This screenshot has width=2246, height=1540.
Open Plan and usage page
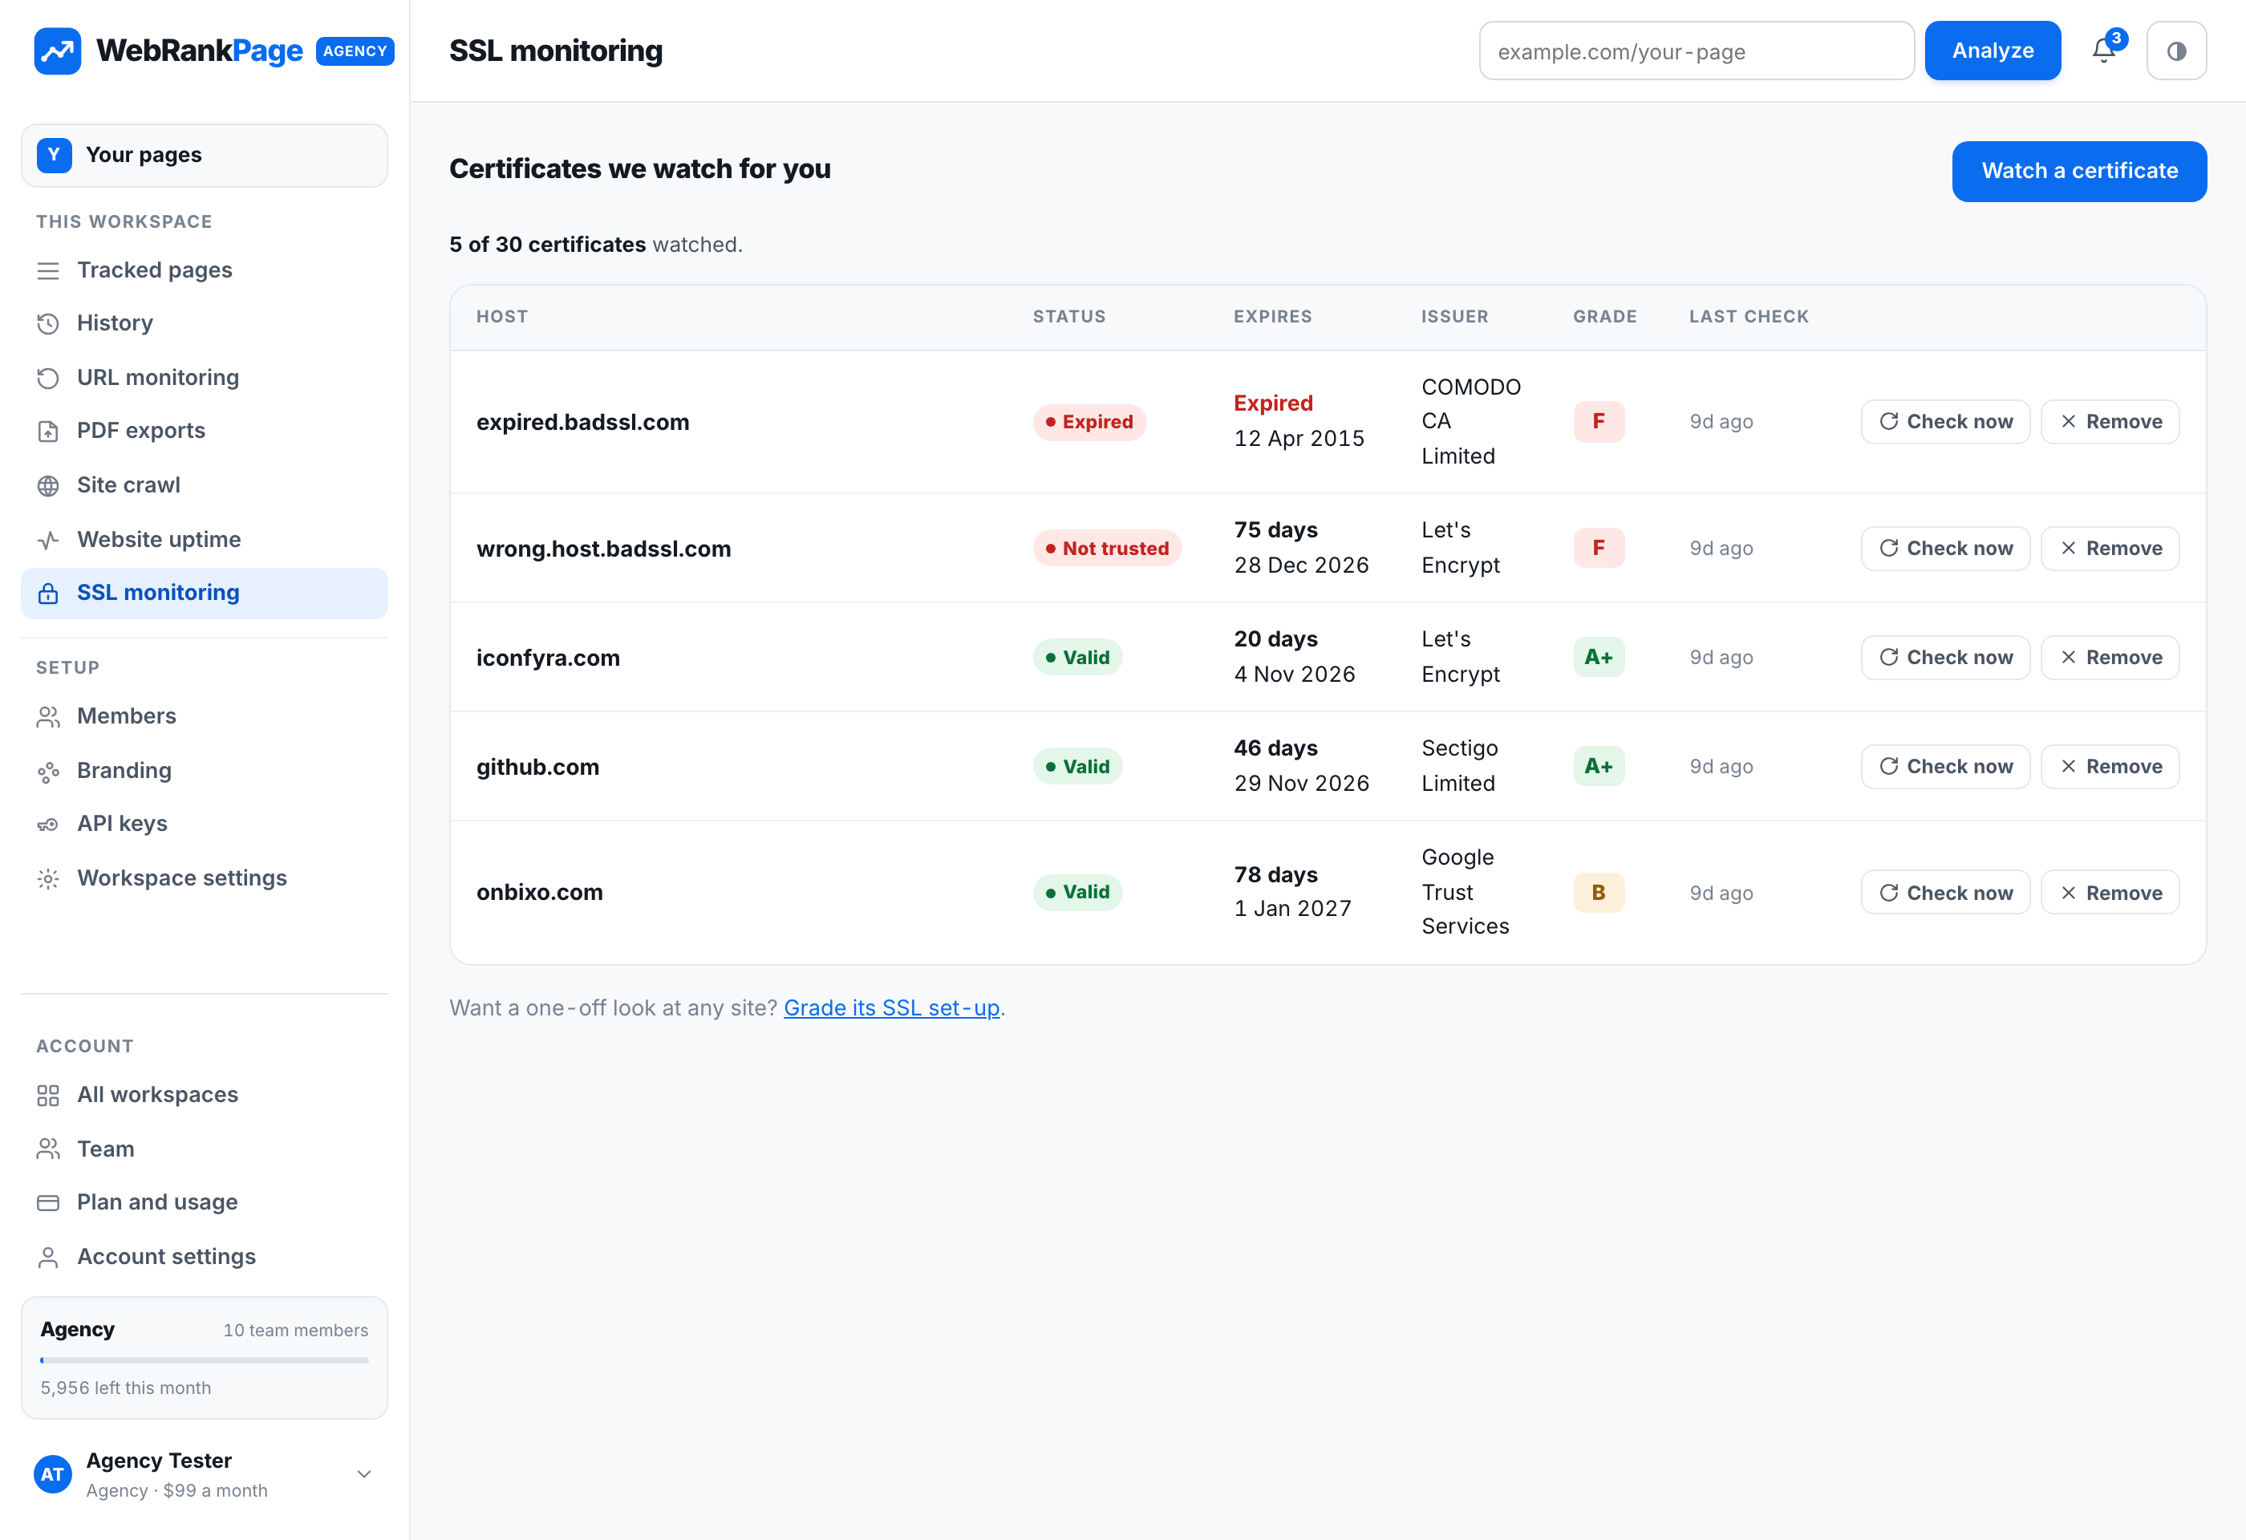point(204,1203)
